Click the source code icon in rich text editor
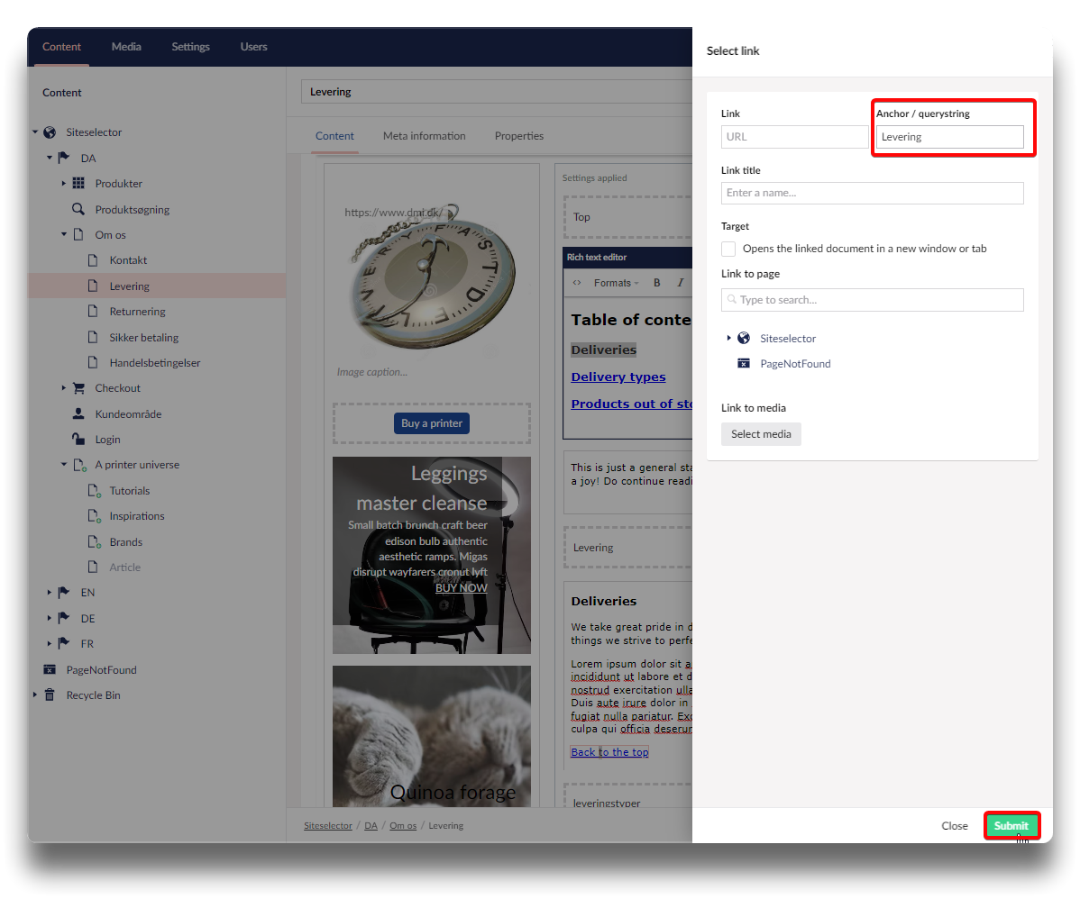1080x899 pixels. click(577, 283)
